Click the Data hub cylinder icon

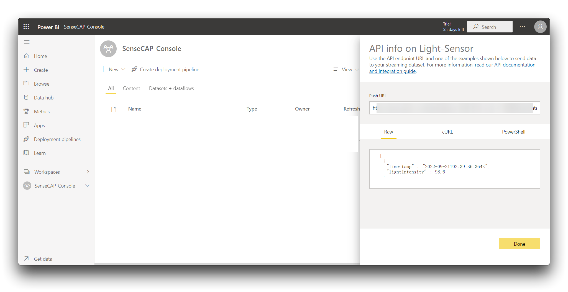pyautogui.click(x=26, y=97)
